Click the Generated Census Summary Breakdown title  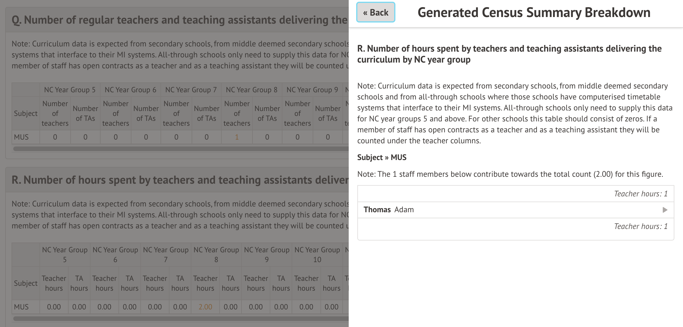(534, 13)
